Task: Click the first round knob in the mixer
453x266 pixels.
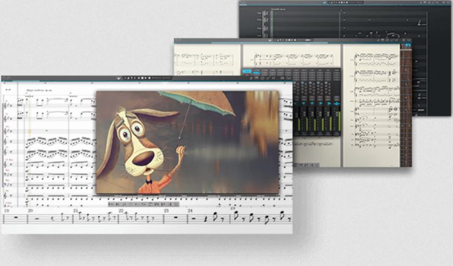Action: (x=295, y=83)
